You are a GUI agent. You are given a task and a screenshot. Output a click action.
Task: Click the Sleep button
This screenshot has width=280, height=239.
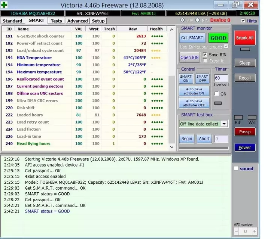point(245,63)
